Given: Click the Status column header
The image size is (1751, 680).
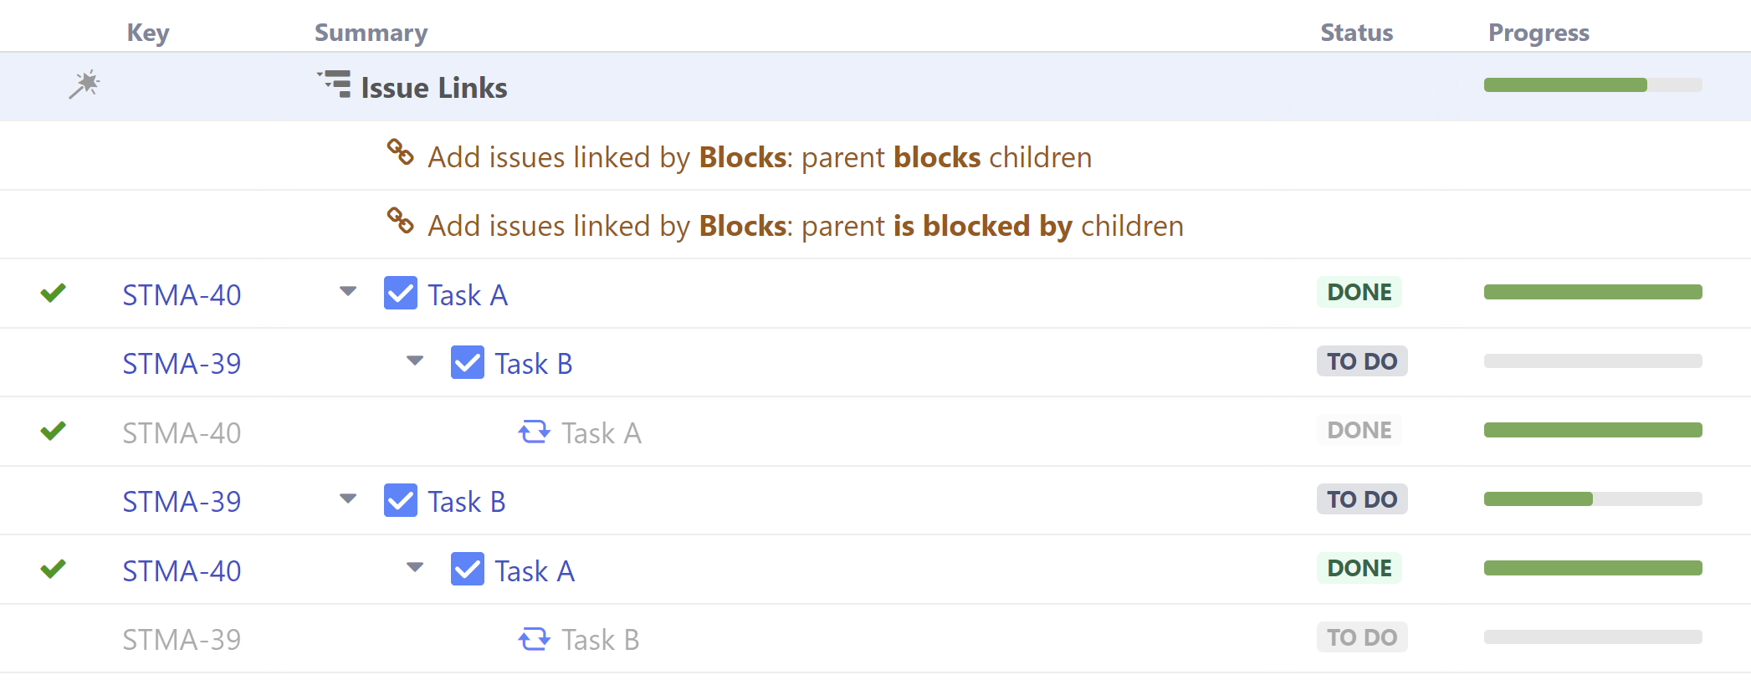Looking at the screenshot, I should click(1356, 33).
